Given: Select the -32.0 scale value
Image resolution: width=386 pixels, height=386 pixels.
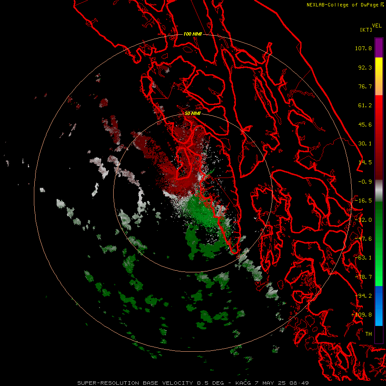Looking at the screenshot, I should pyautogui.click(x=363, y=220).
